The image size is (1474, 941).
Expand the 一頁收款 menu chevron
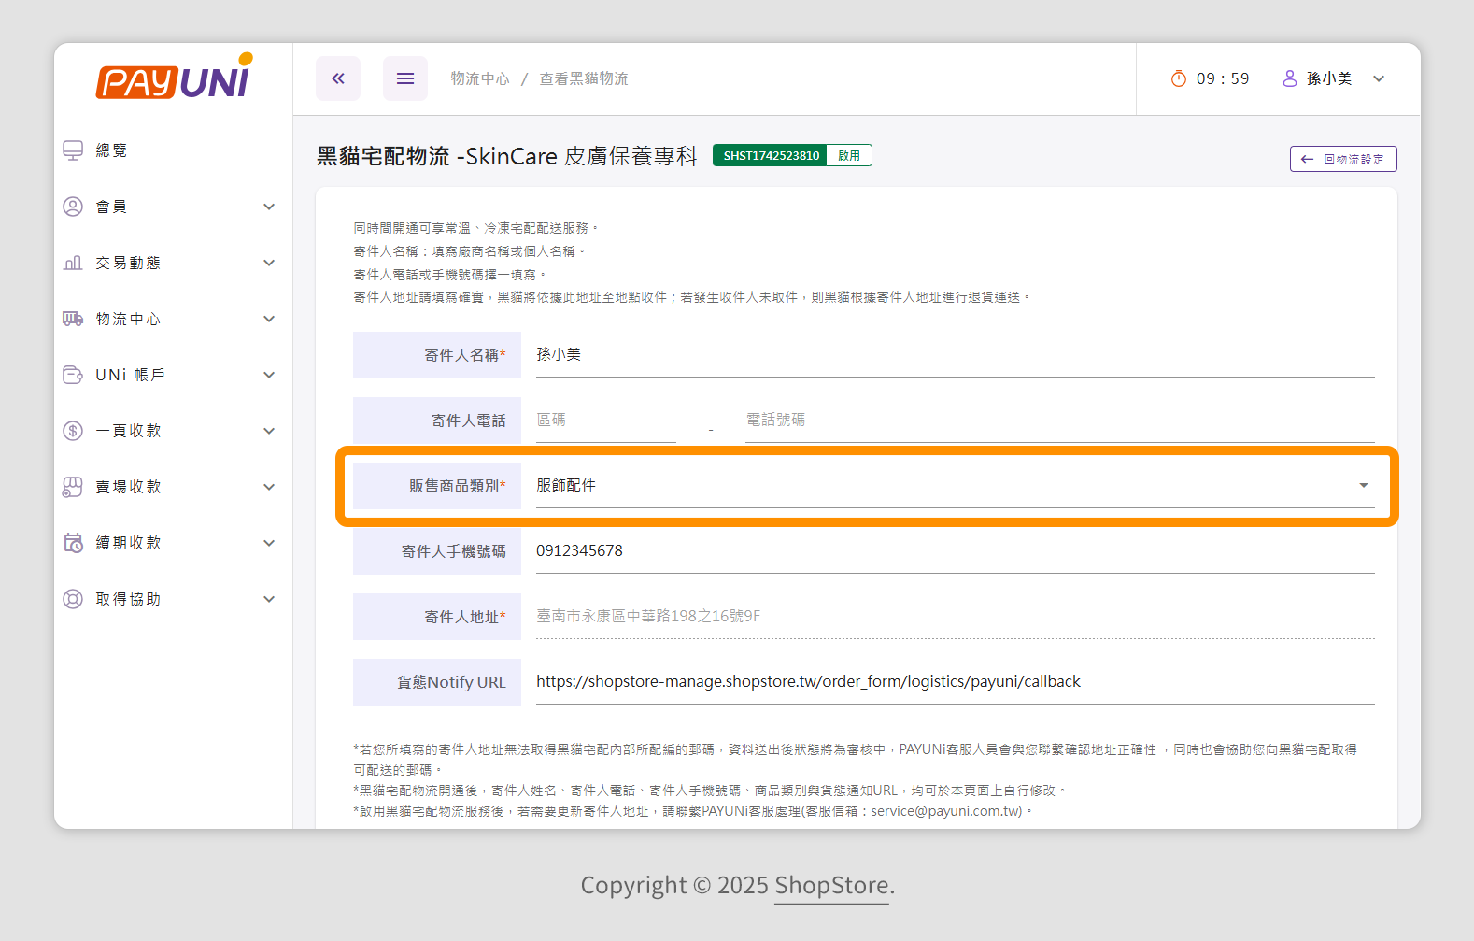pyautogui.click(x=269, y=431)
